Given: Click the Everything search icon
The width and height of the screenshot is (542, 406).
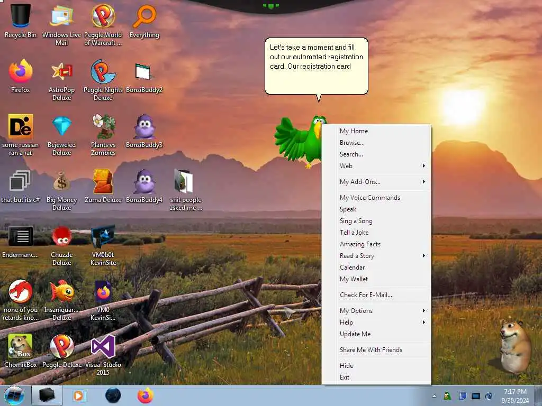Looking at the screenshot, I should pos(144,21).
